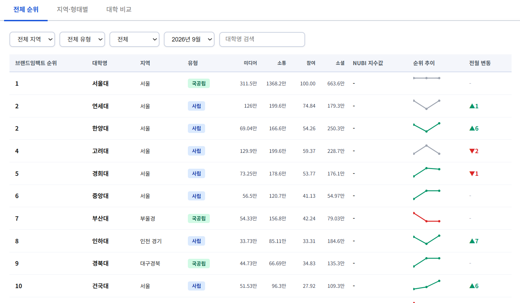The height and width of the screenshot is (303, 520).
Task: Click the ▲6 change indicator for 한양대
Action: click(x=474, y=128)
